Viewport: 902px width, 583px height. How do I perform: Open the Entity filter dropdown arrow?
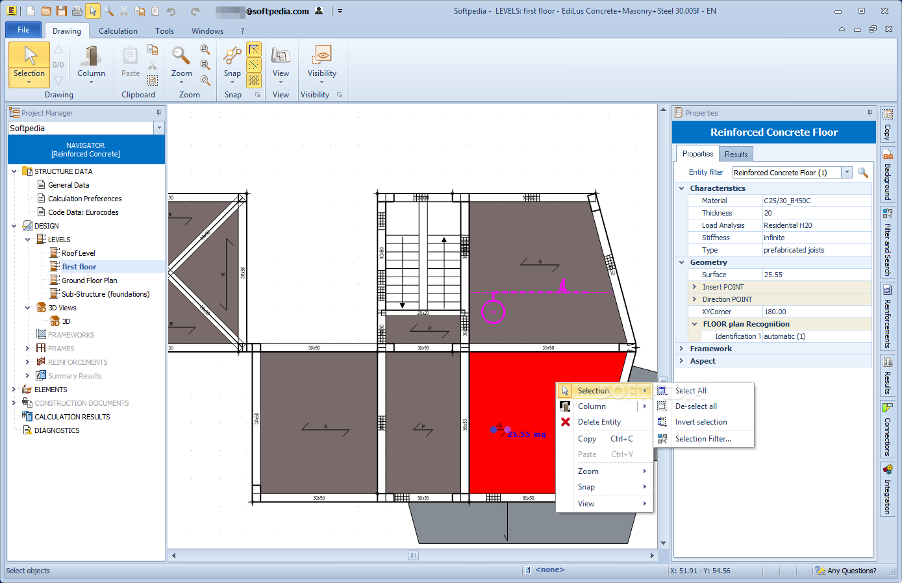847,172
